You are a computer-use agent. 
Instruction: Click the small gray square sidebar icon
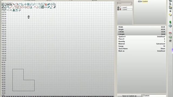tap(170, 11)
